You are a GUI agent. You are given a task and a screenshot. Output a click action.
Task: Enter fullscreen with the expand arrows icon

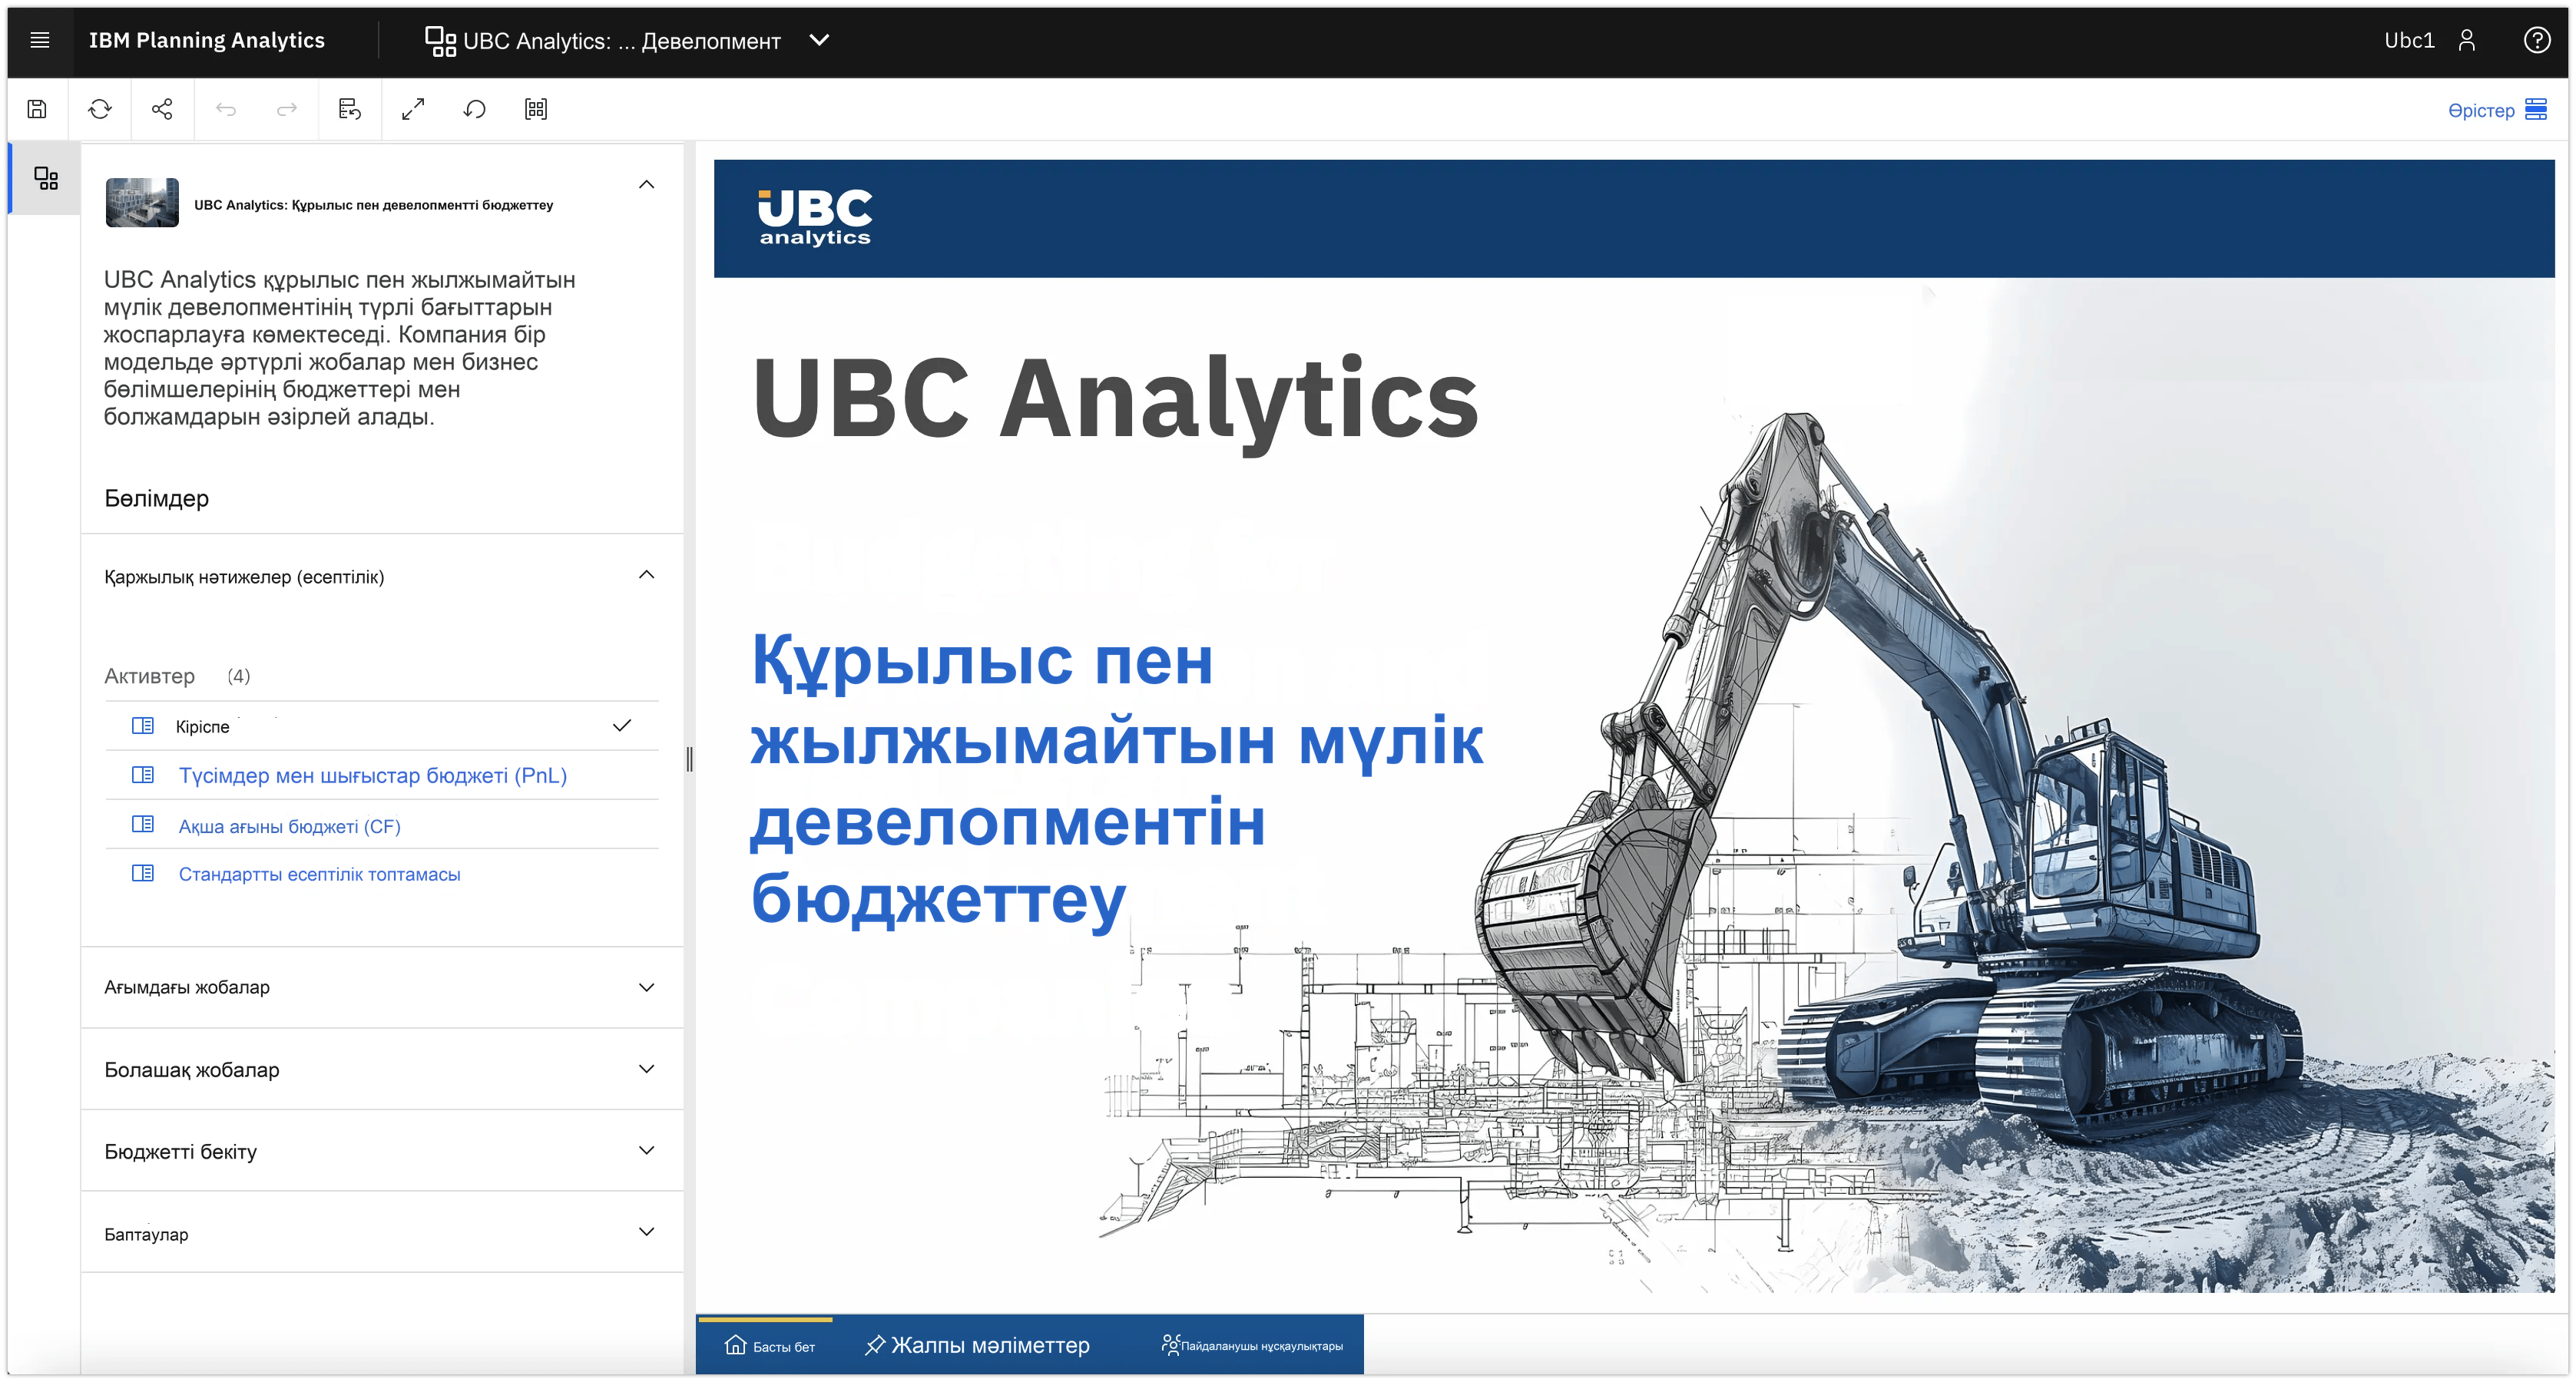413,109
